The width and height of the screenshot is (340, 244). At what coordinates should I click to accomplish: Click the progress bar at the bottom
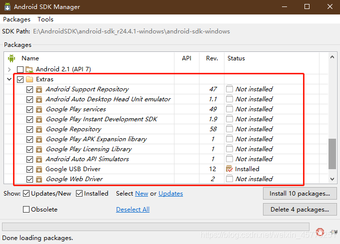tap(155, 227)
